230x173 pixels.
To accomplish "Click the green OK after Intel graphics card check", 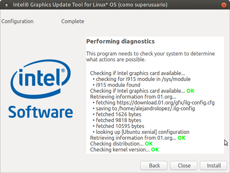I will 190,91.
